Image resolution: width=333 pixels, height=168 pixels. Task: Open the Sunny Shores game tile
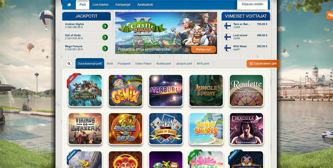tap(206, 129)
